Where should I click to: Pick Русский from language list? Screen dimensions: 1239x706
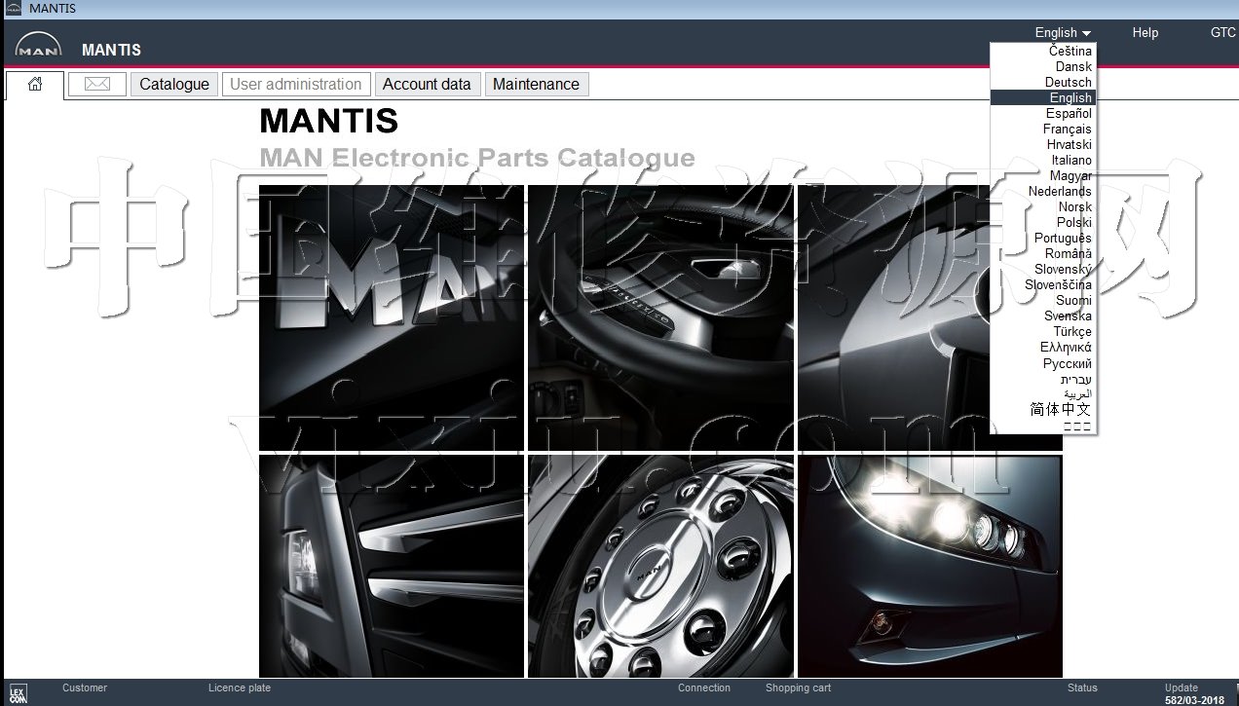1067,363
